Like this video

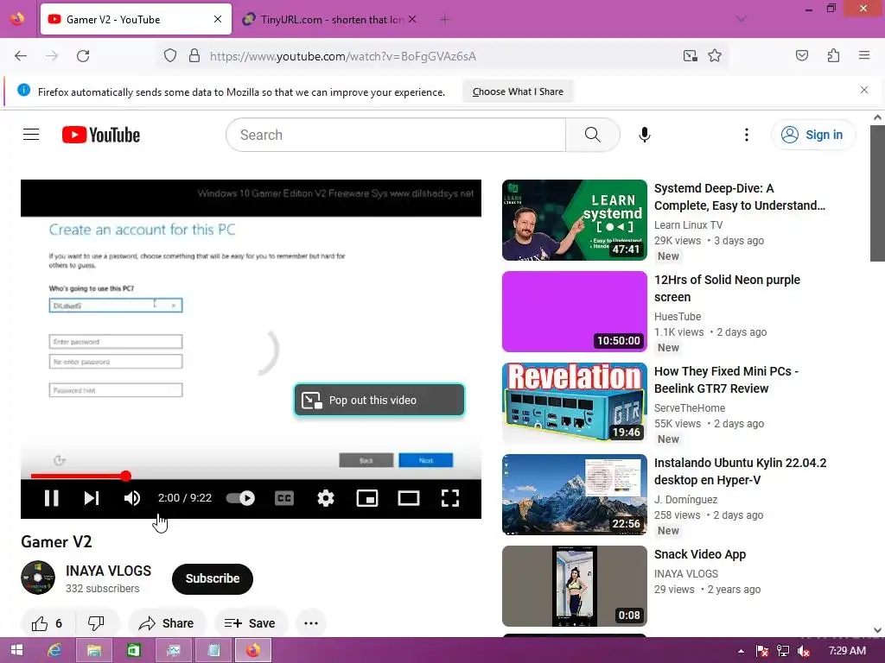click(48, 623)
